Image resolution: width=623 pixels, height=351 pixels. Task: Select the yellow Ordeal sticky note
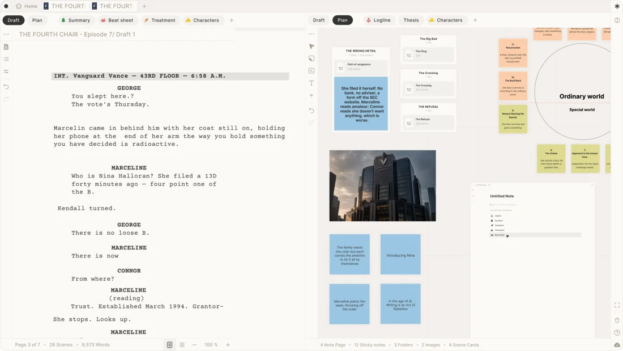(551, 159)
